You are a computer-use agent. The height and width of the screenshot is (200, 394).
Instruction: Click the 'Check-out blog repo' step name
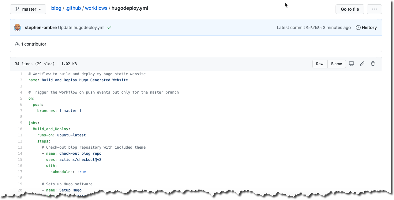coord(80,154)
